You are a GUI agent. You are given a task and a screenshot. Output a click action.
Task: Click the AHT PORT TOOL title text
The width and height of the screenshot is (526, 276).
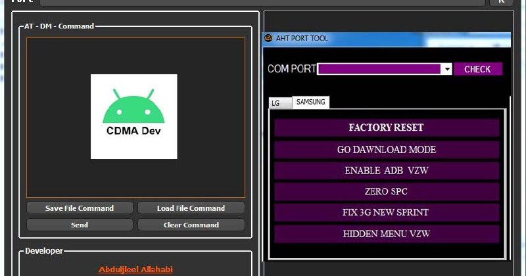[x=302, y=38]
